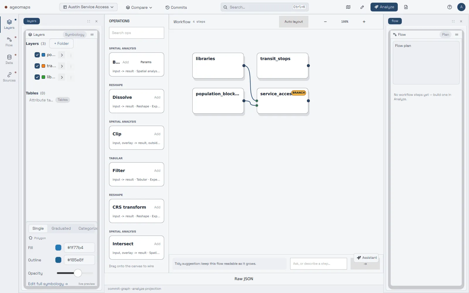The width and height of the screenshot is (469, 293).
Task: Click the Auto layout button
Action: point(294,22)
